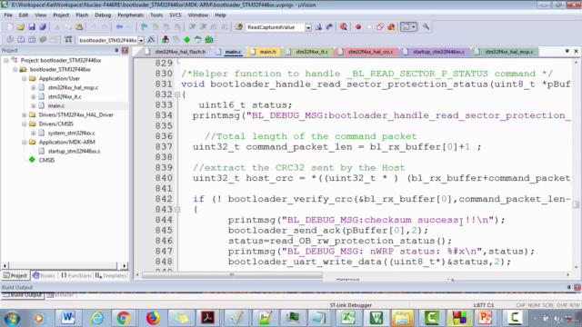Select stm32f4xx_it.c in the project tree

click(65, 97)
